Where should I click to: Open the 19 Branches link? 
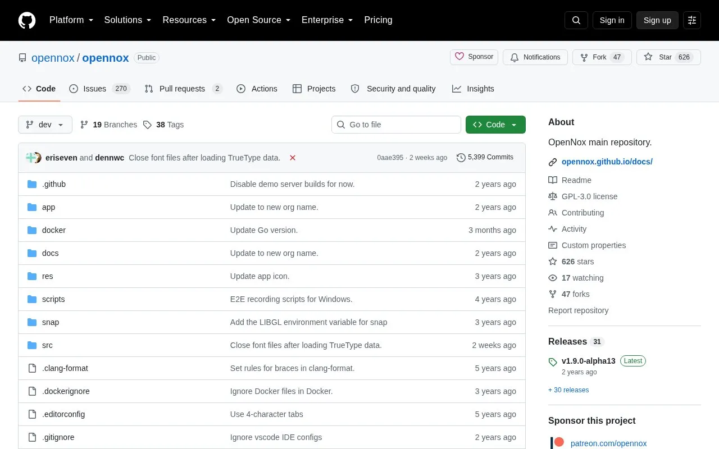pyautogui.click(x=109, y=125)
